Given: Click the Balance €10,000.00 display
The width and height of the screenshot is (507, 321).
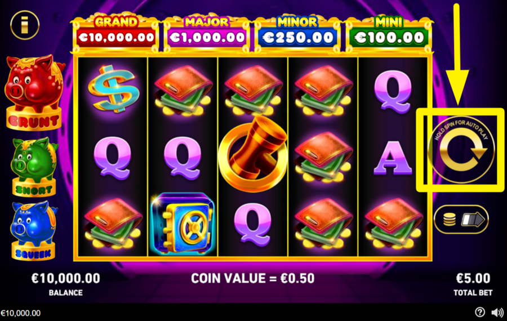Looking at the screenshot, I should [66, 284].
